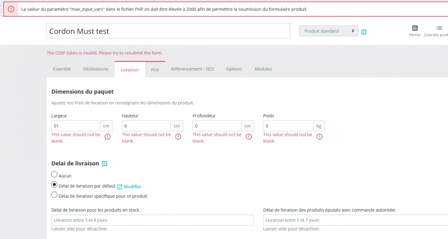Open the Livraison tab
Screen dimensions: 448x239
click(130, 70)
